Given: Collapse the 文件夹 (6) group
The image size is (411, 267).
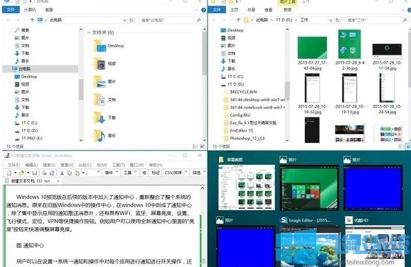Looking at the screenshot, I should click(89, 32).
